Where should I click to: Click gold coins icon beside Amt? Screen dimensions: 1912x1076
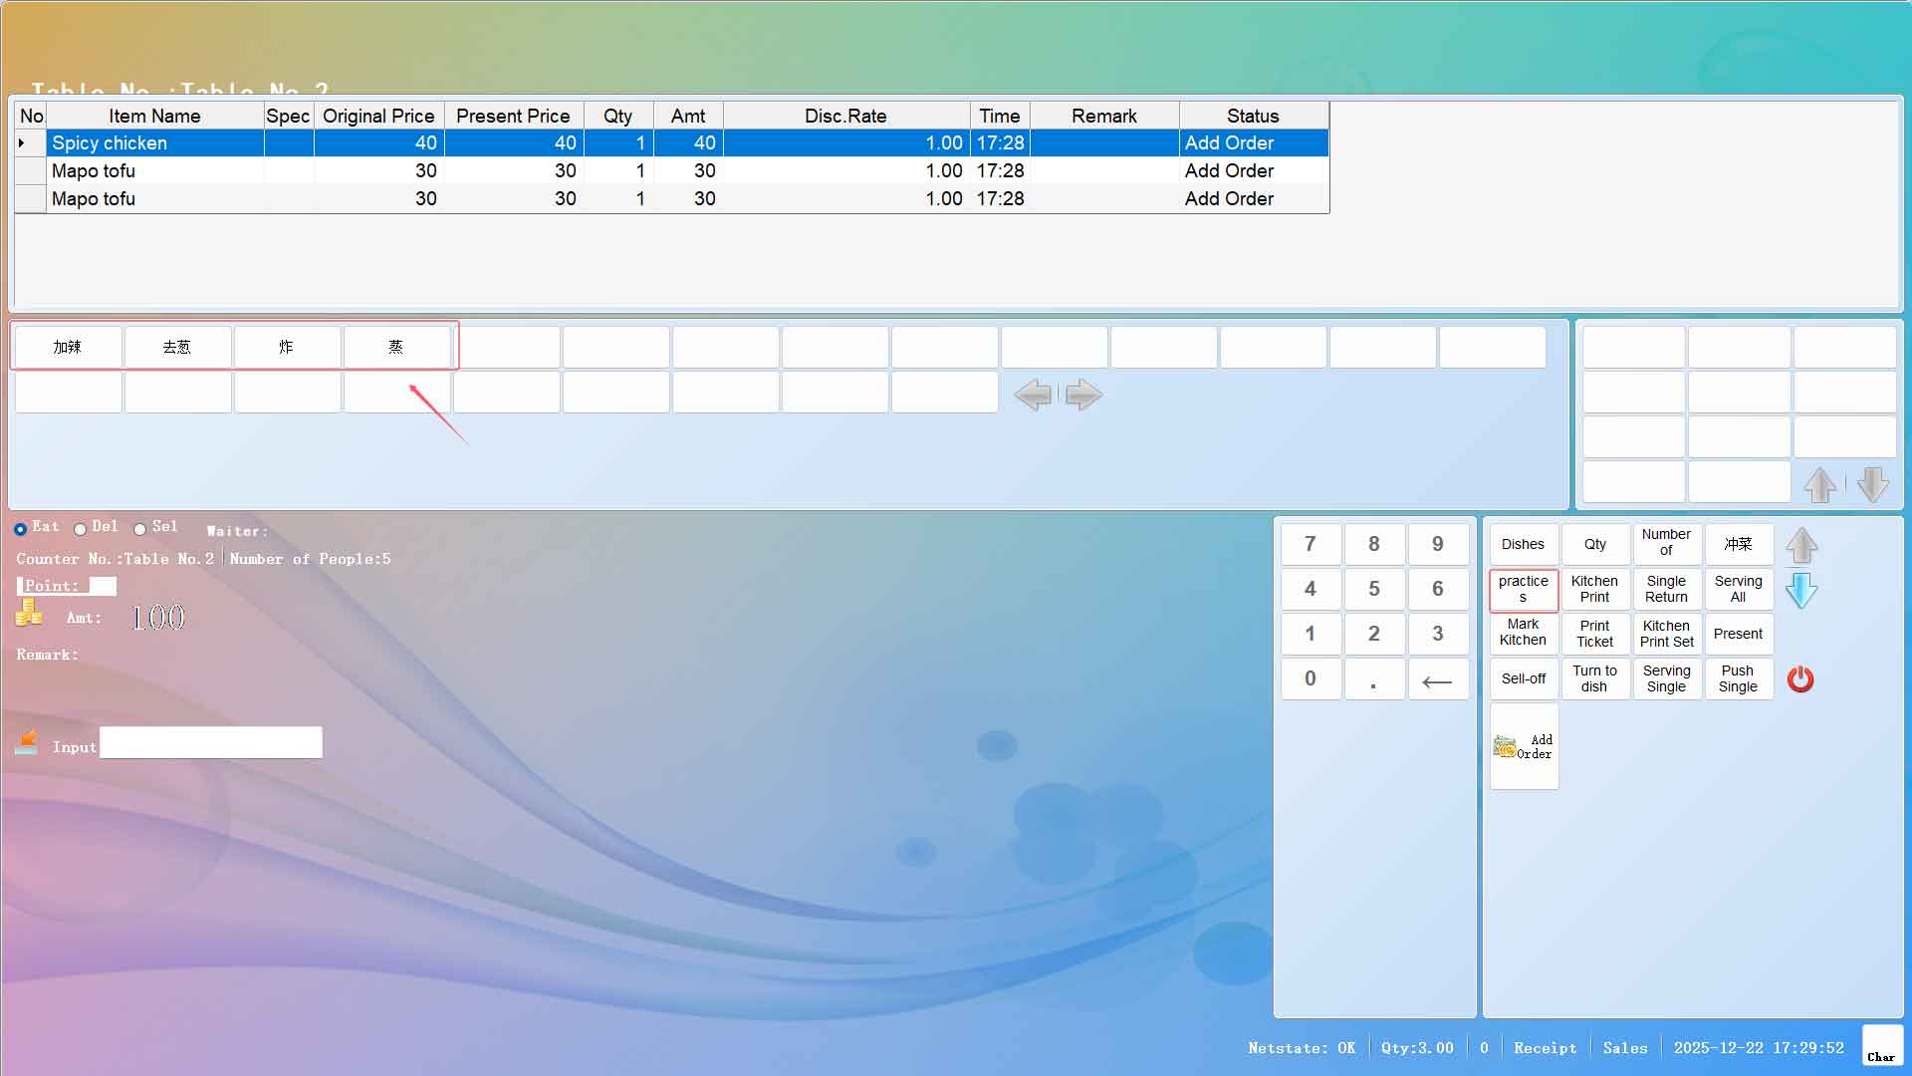click(x=29, y=613)
